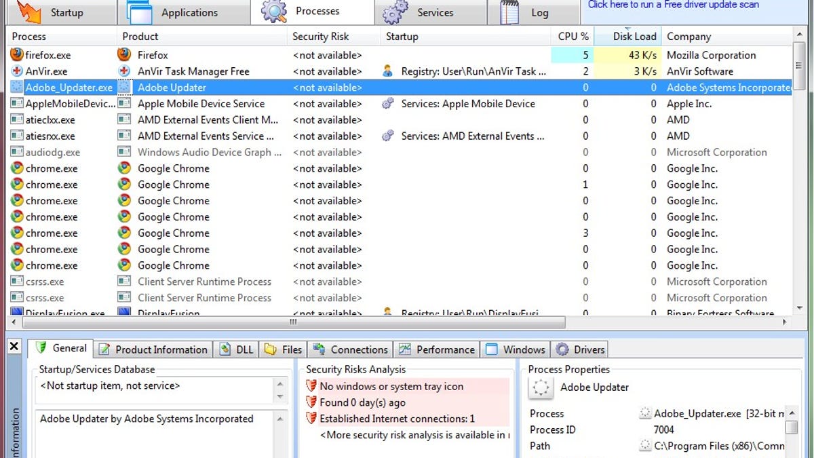Click the atieclxx.exe process icon
Viewport: 814px width, 458px height.
(17, 120)
